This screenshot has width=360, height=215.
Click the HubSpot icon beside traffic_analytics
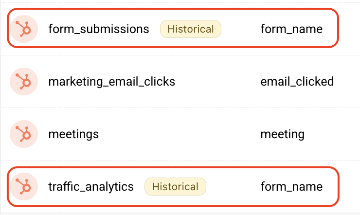24,187
